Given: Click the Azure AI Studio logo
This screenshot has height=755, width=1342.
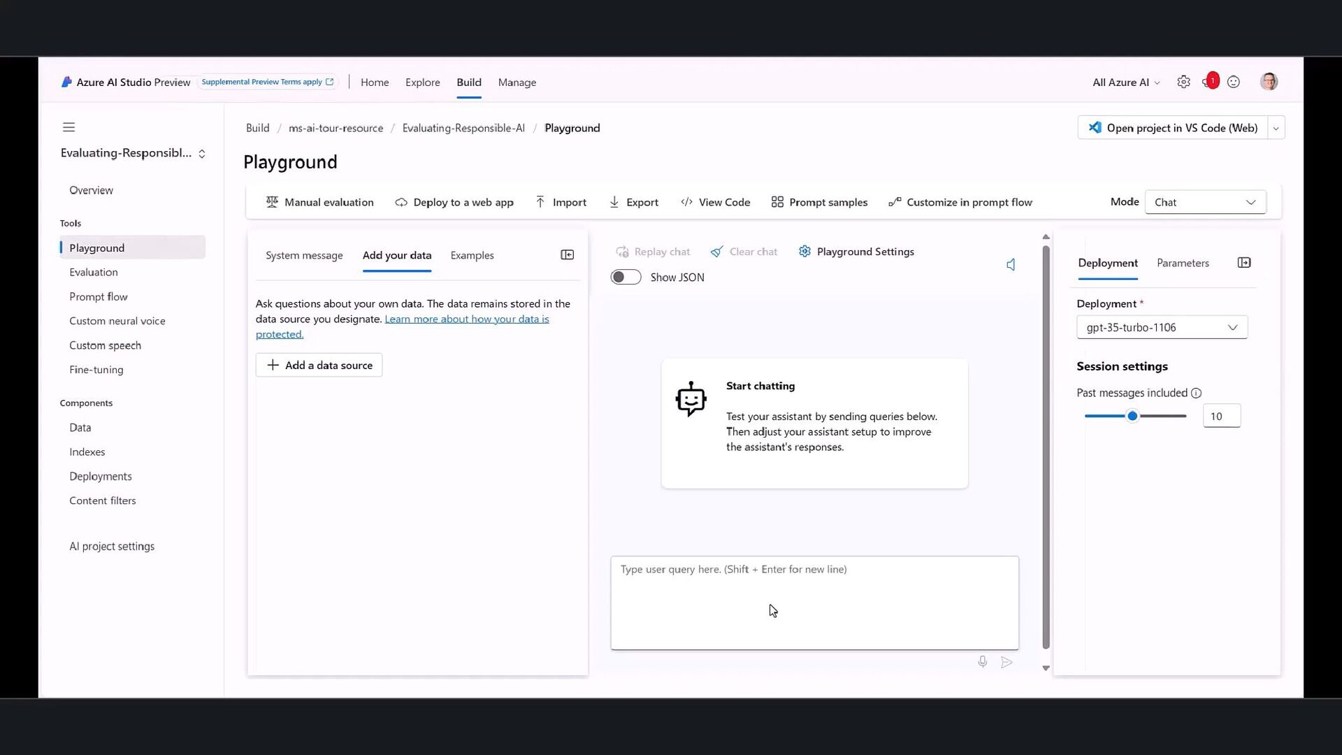Looking at the screenshot, I should click(x=66, y=82).
